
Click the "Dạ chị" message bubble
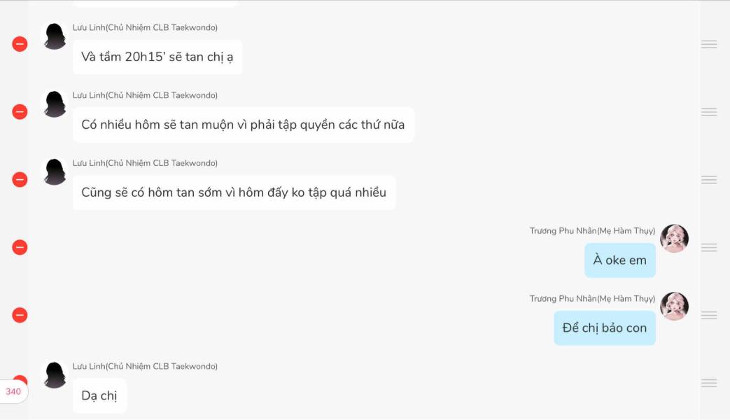[99, 395]
